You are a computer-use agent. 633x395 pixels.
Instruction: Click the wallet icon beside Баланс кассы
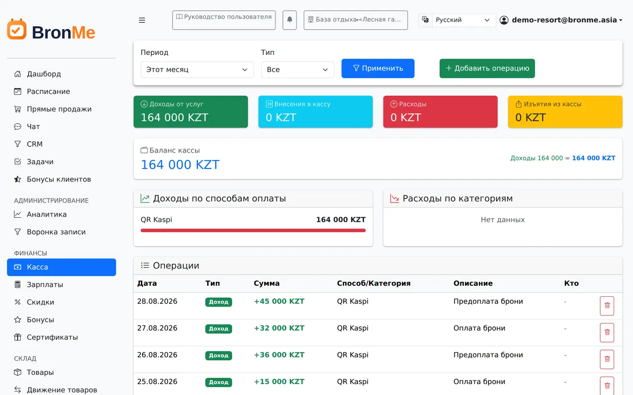(x=144, y=150)
